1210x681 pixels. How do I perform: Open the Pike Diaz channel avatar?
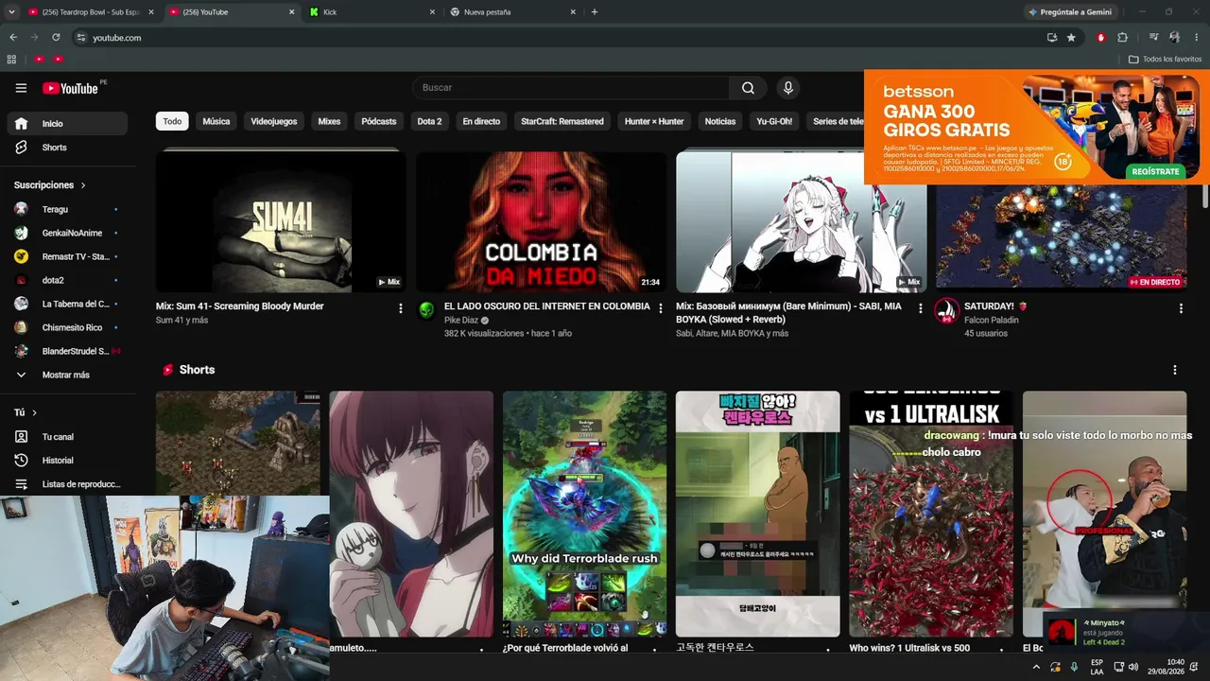427,311
